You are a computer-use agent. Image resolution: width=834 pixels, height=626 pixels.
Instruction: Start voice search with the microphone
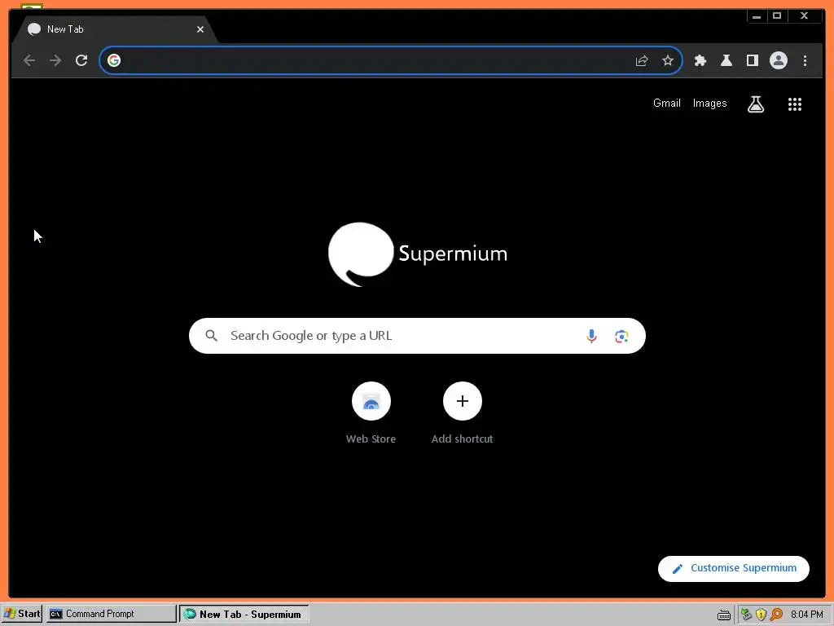(591, 336)
